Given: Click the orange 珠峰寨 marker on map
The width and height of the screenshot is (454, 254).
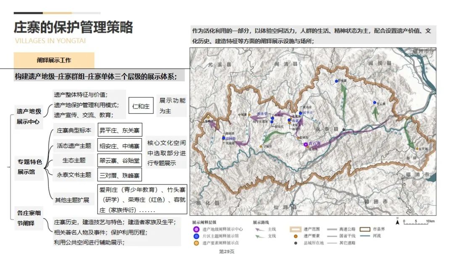Looking at the screenshot, I should click(208, 117).
